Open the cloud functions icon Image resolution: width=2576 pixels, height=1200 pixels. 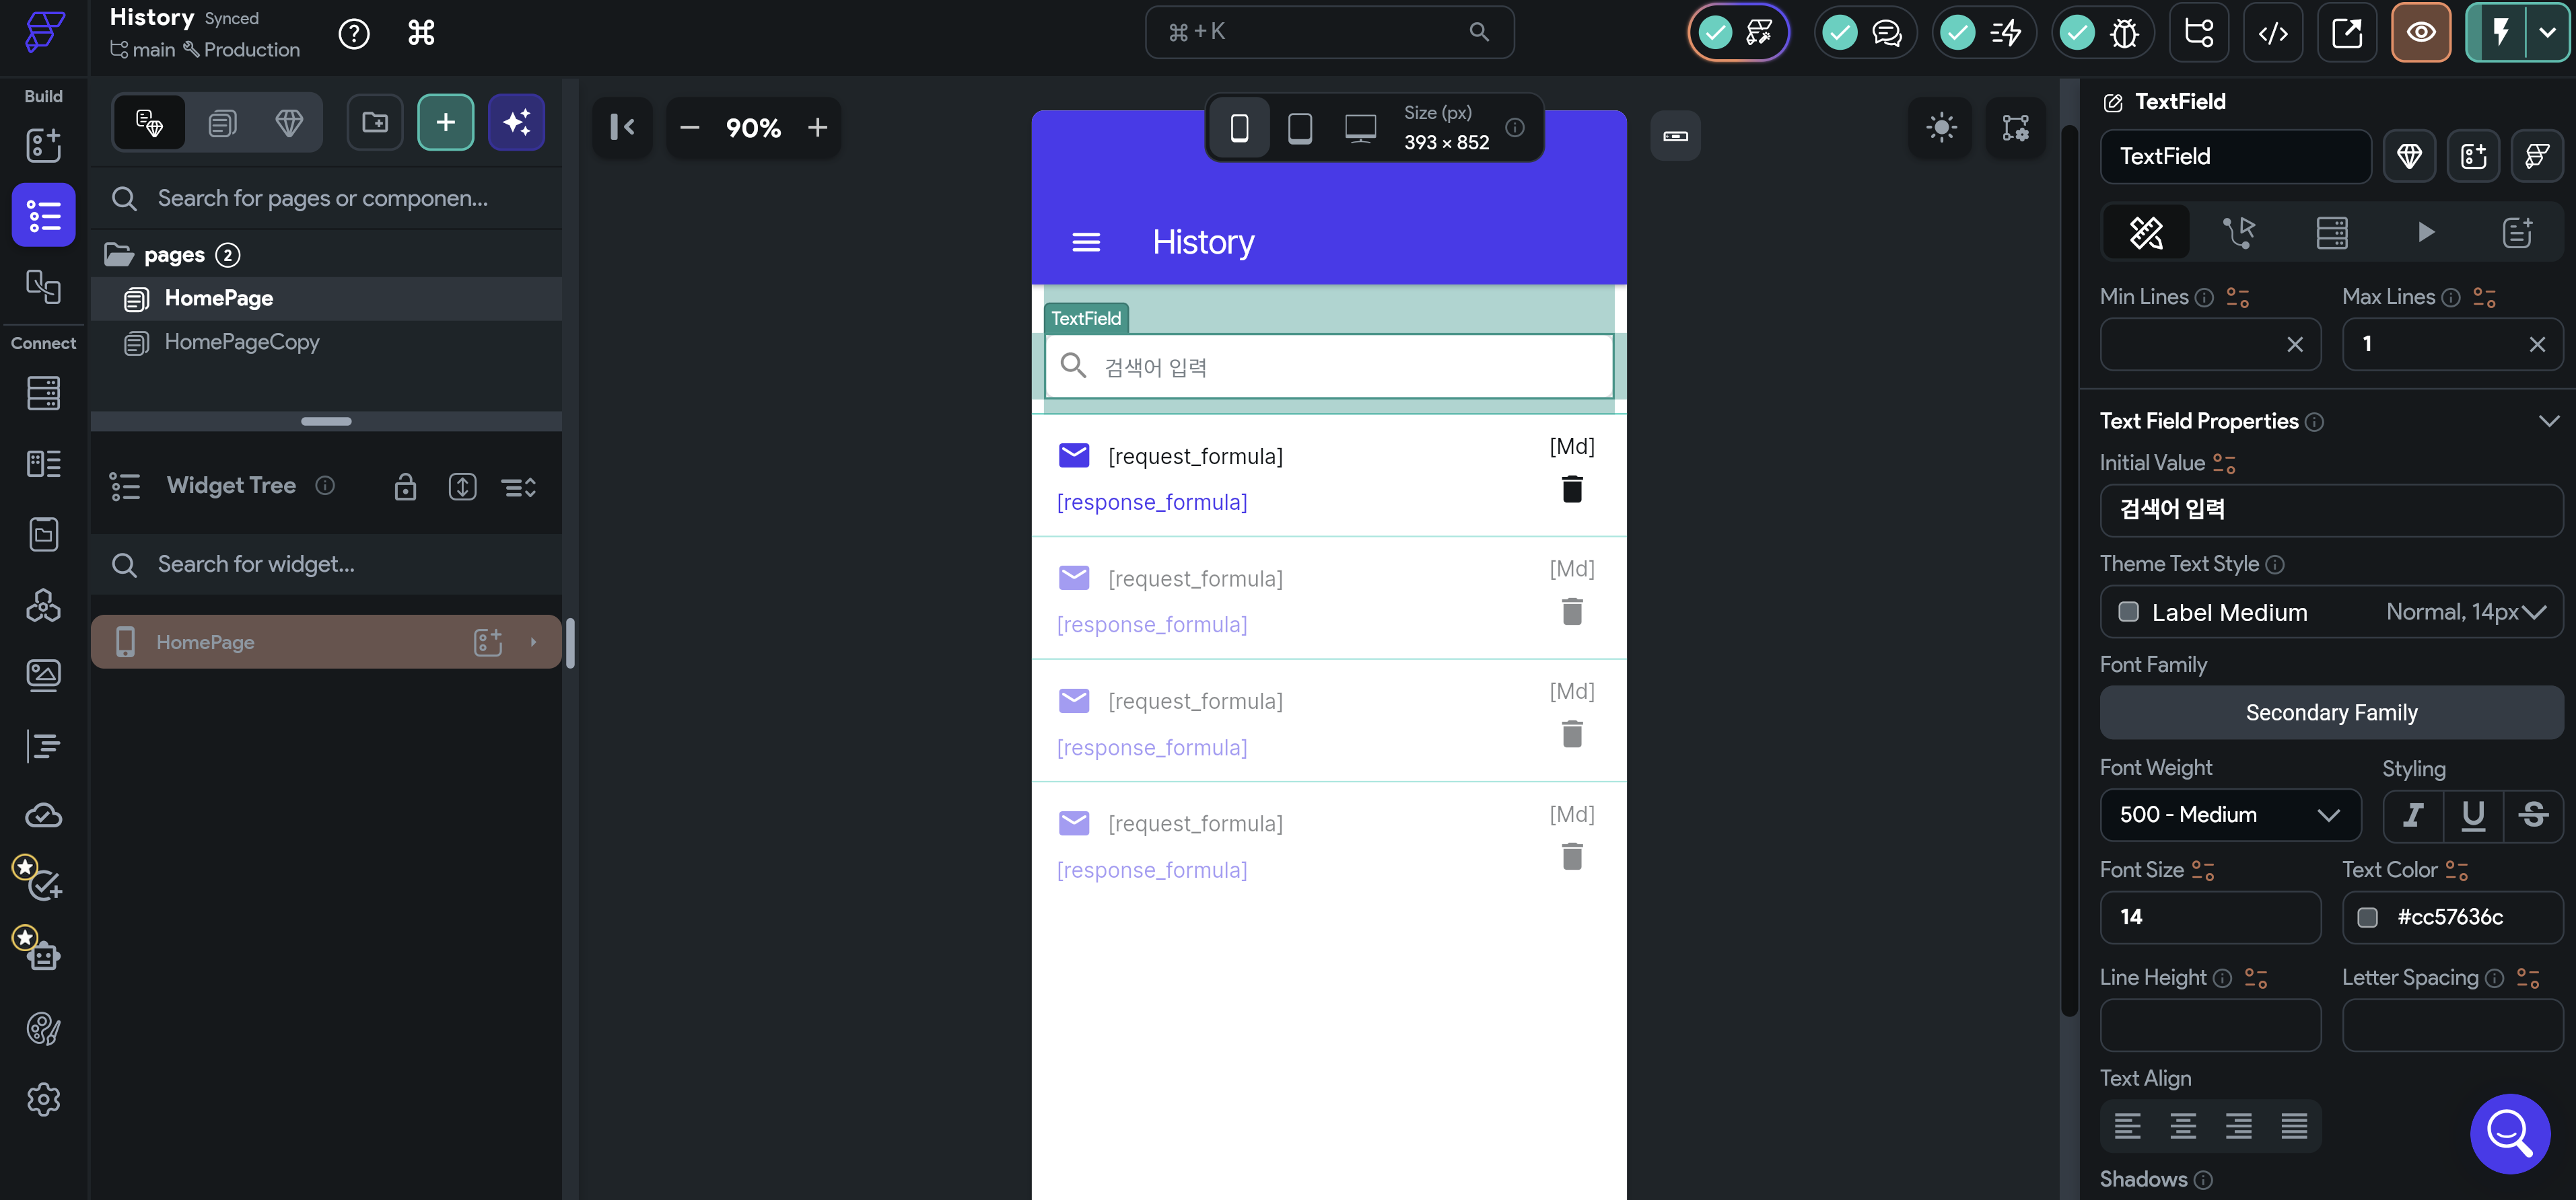43,817
